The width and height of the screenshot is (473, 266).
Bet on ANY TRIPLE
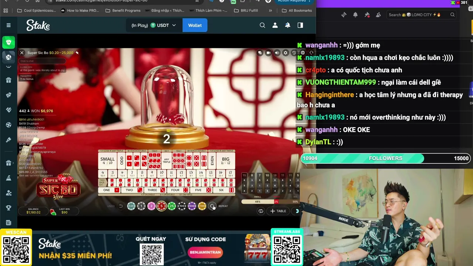167,161
